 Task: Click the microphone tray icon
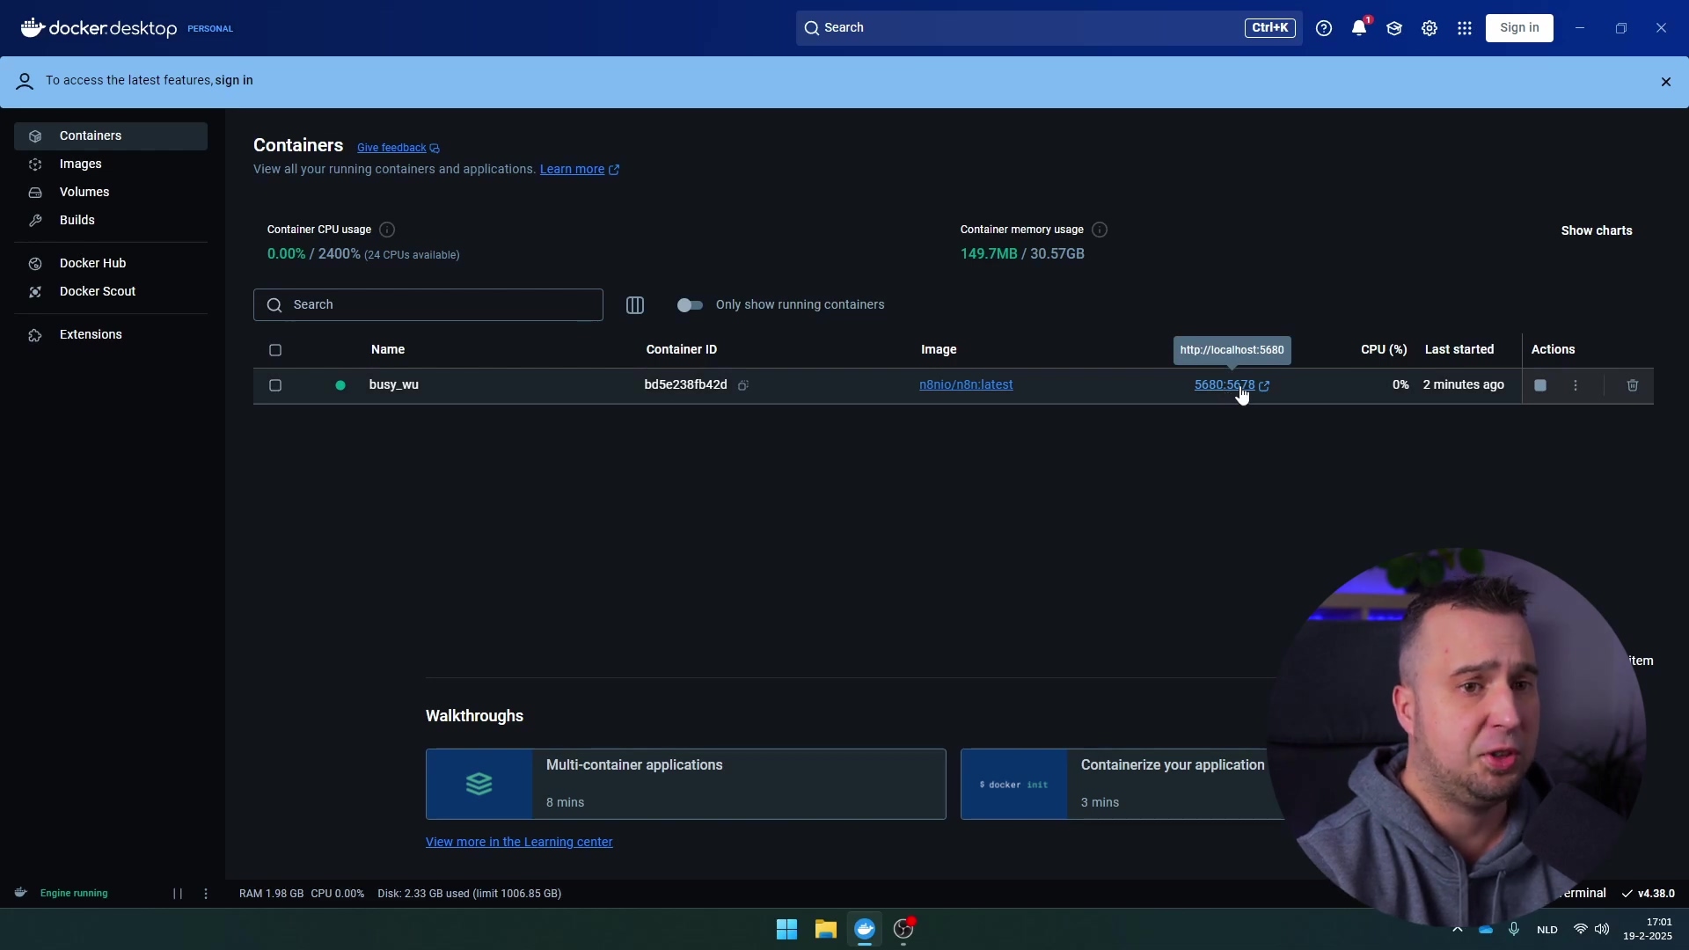click(1514, 930)
